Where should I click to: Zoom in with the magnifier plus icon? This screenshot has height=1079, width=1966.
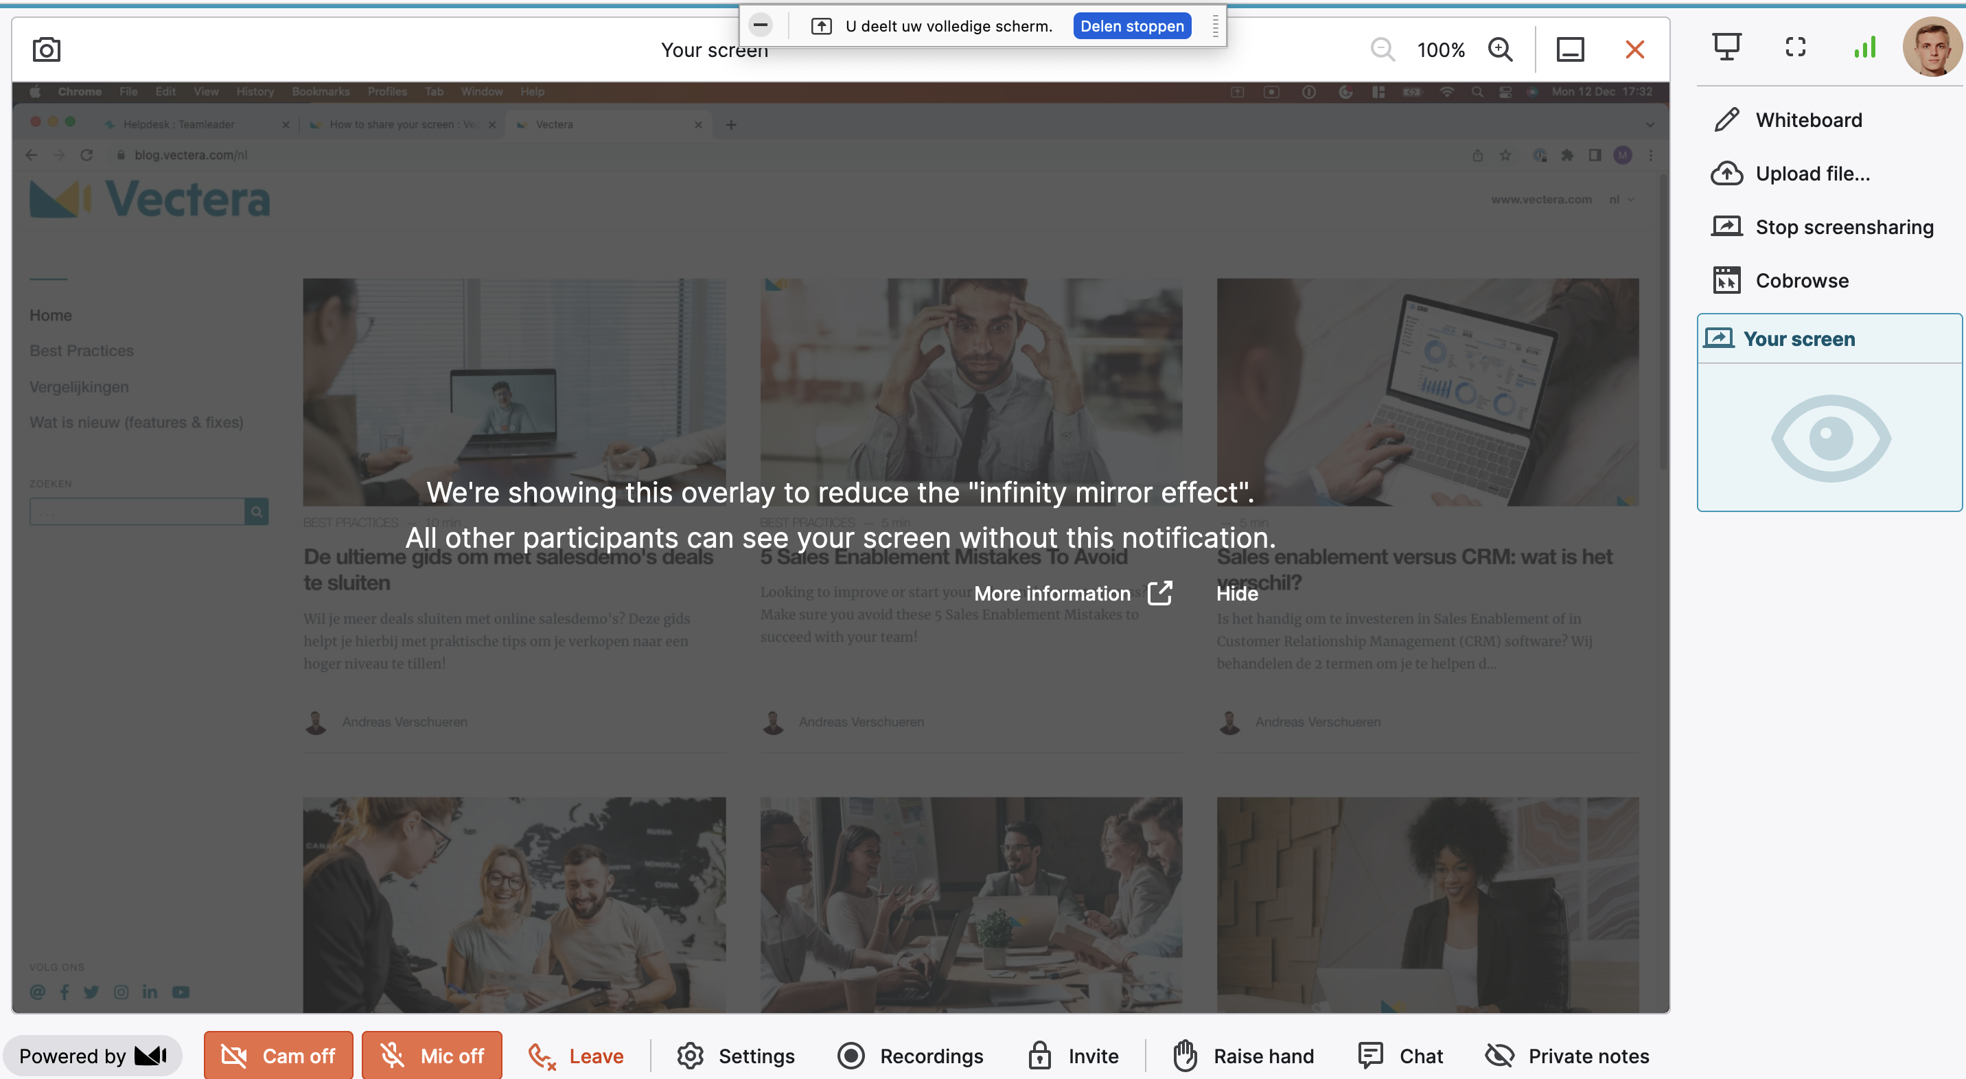point(1501,49)
